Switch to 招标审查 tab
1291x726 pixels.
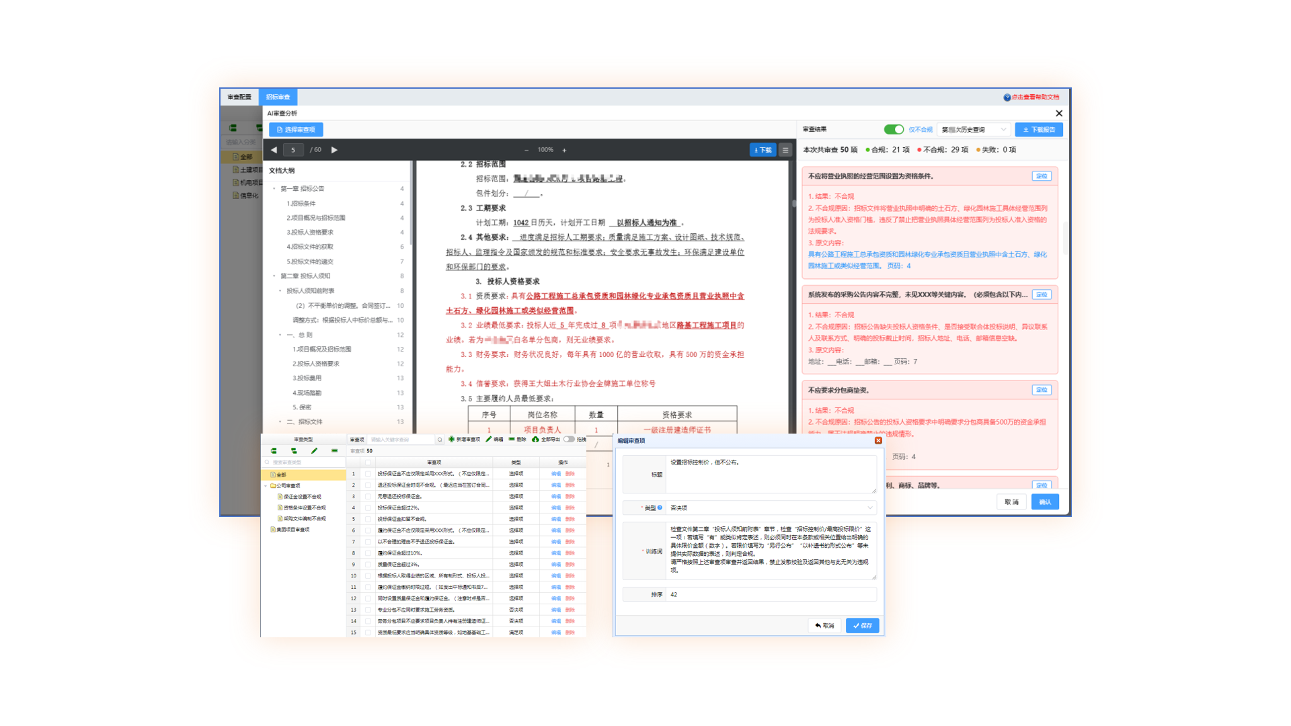[x=278, y=97]
